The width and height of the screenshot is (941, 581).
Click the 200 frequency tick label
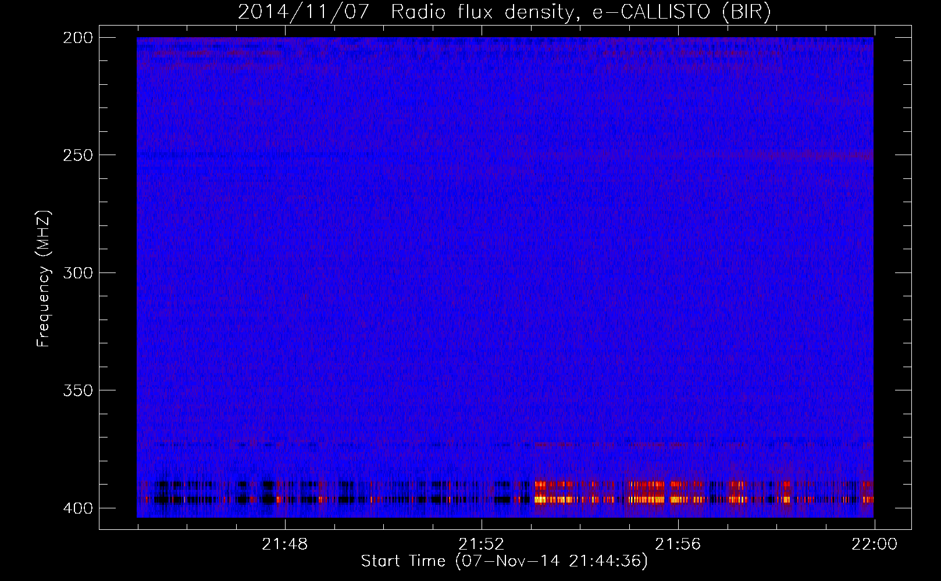pyautogui.click(x=78, y=38)
